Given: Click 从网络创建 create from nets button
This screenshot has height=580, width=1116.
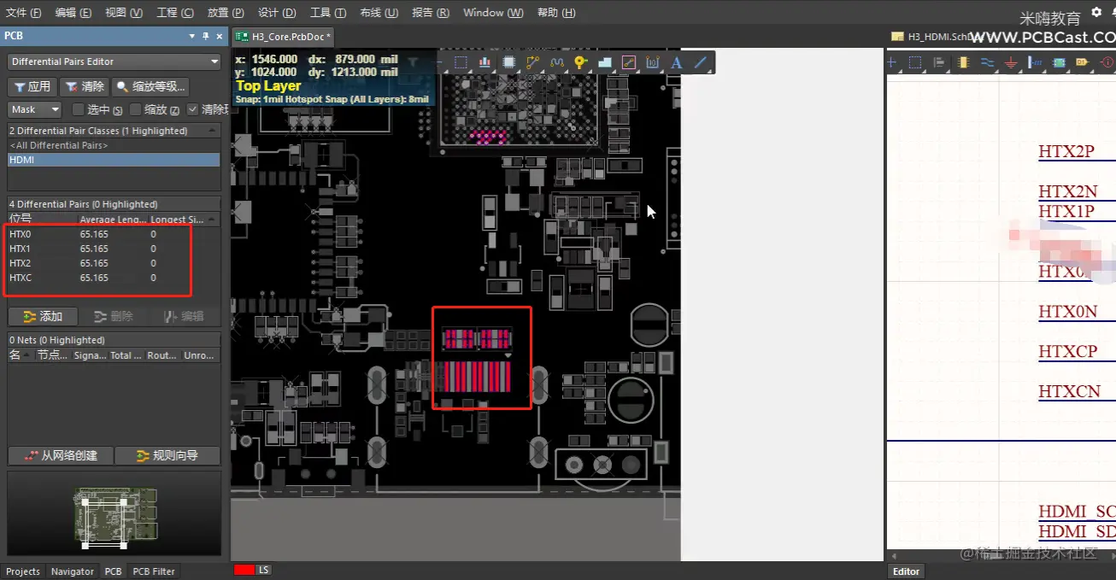Looking at the screenshot, I should (61, 455).
